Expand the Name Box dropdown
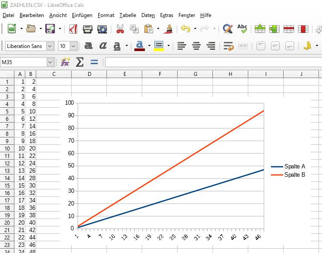 pos(50,62)
